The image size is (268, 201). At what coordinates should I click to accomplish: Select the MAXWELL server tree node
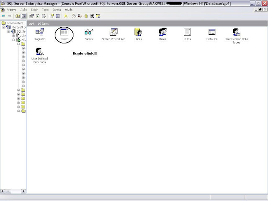pyautogui.click(x=23, y=40)
